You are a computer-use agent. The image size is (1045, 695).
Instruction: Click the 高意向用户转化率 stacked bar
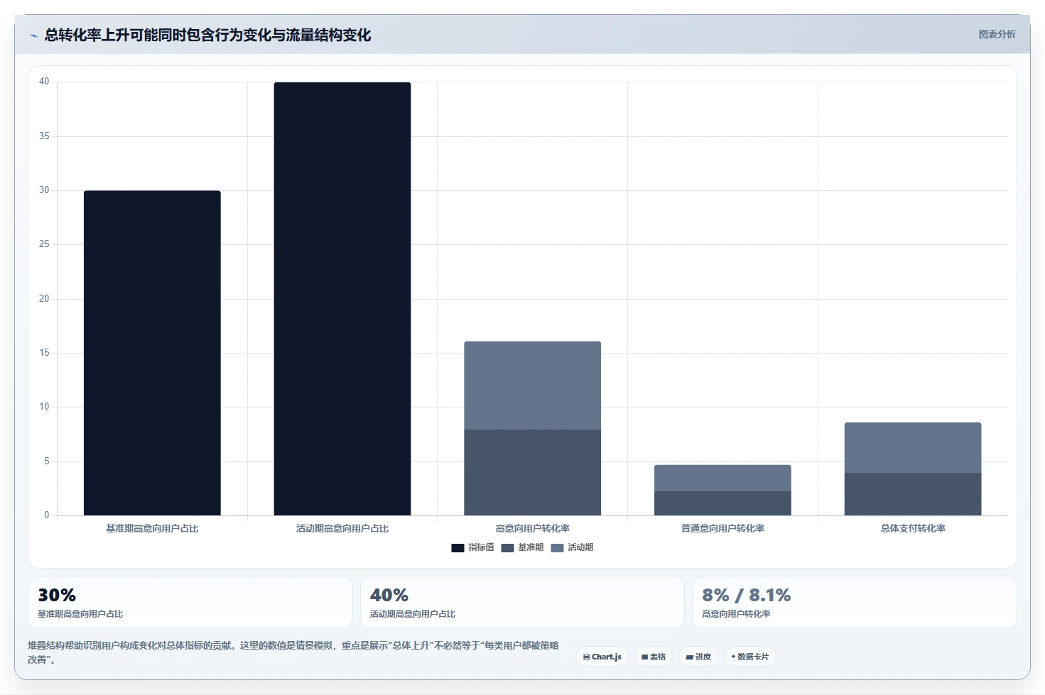coord(533,428)
